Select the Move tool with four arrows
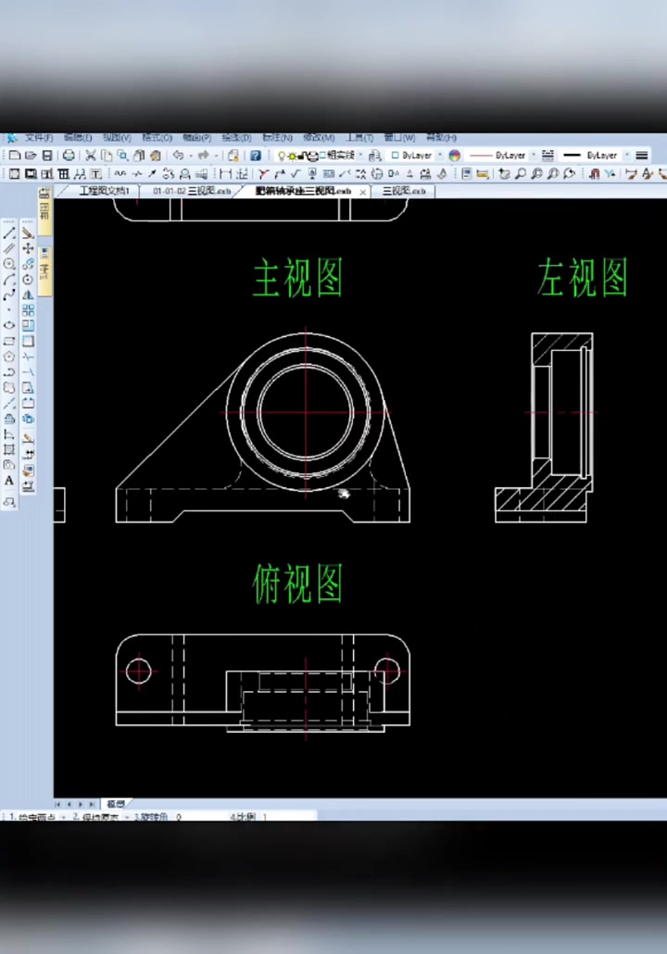 pos(28,248)
